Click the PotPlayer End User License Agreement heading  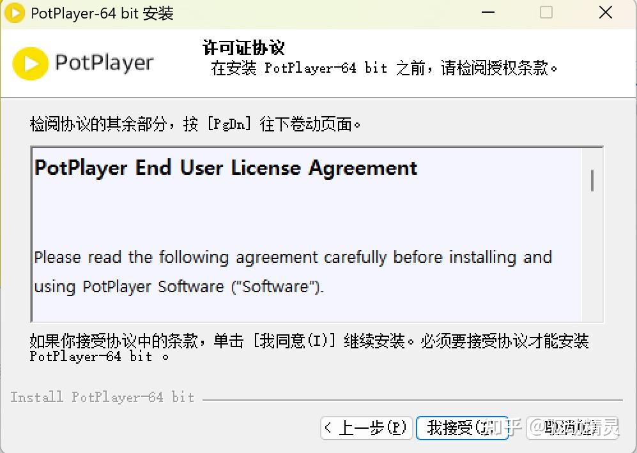pyautogui.click(x=225, y=168)
